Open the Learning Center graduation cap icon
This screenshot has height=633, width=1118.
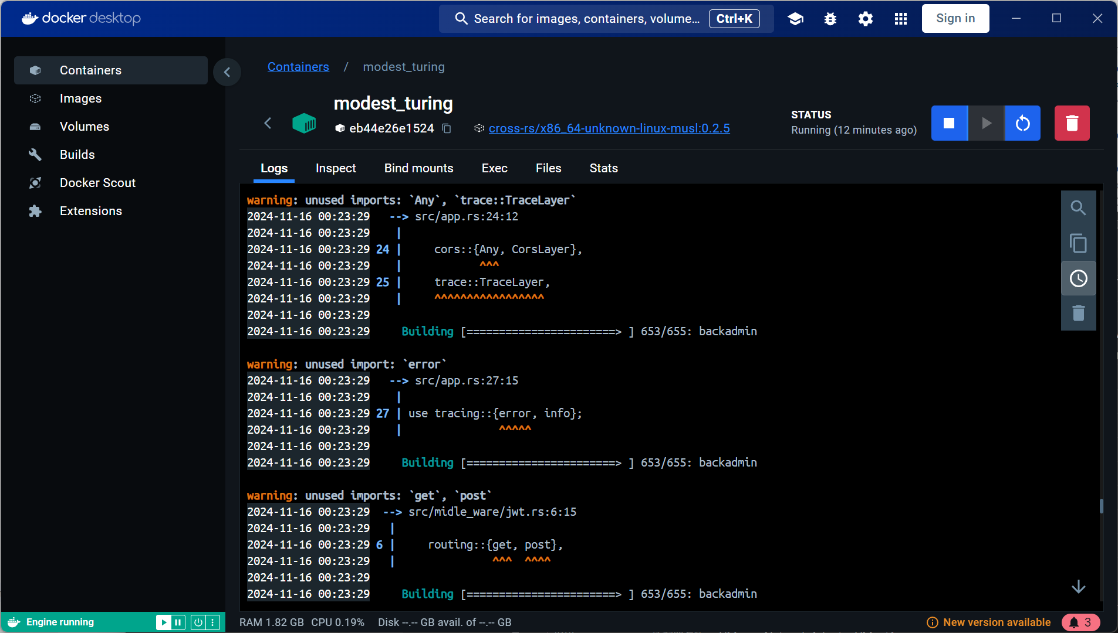point(795,19)
